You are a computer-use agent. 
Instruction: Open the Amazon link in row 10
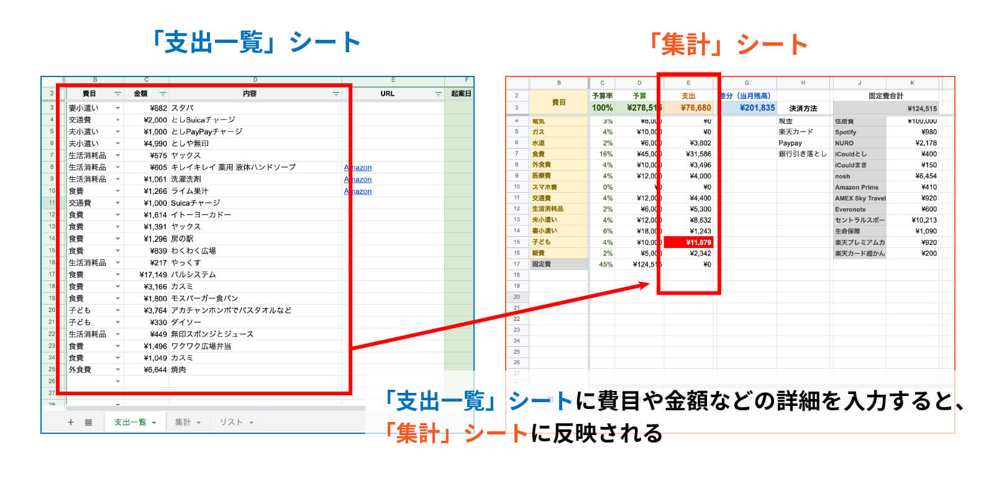(358, 191)
